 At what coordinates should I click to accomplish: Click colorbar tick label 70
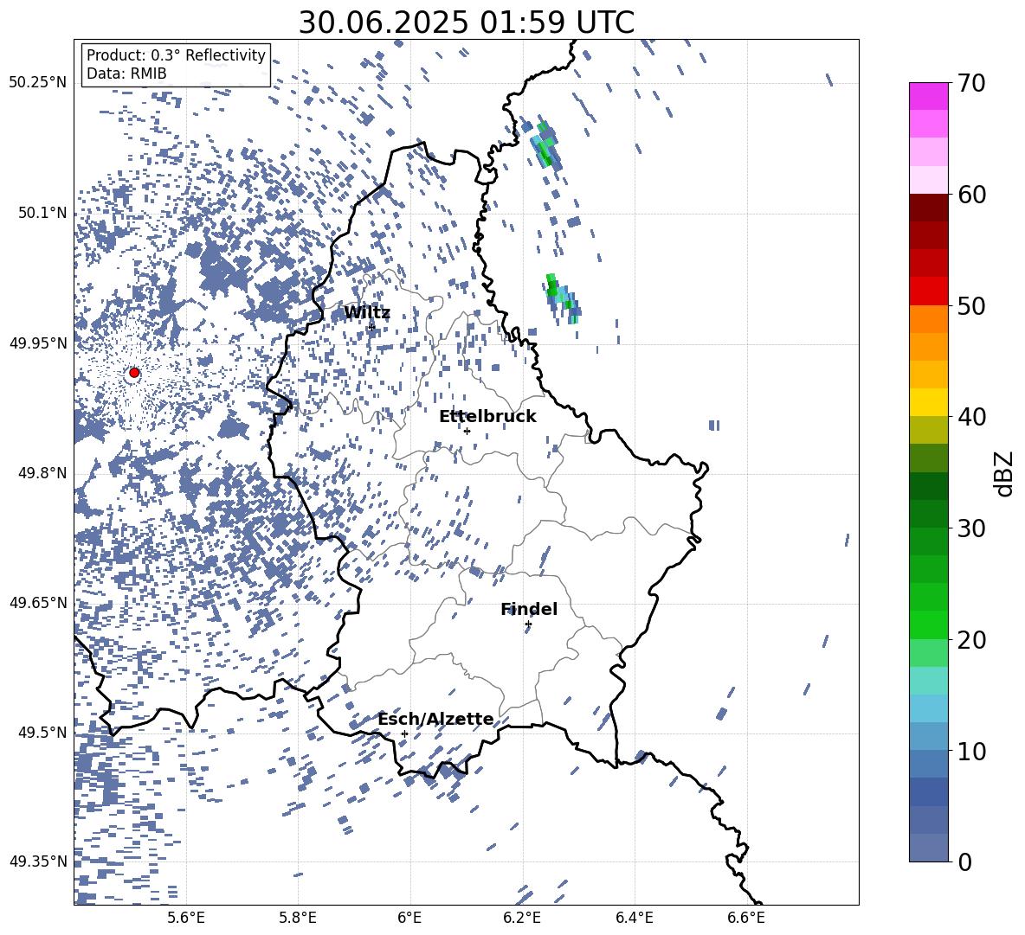click(971, 83)
